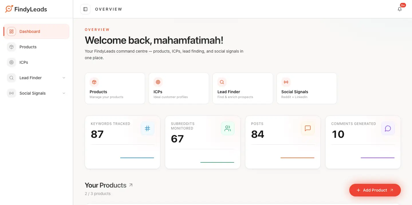The height and width of the screenshot is (205, 412).
Task: Click the arrow icon beside Your Products
Action: (x=131, y=185)
